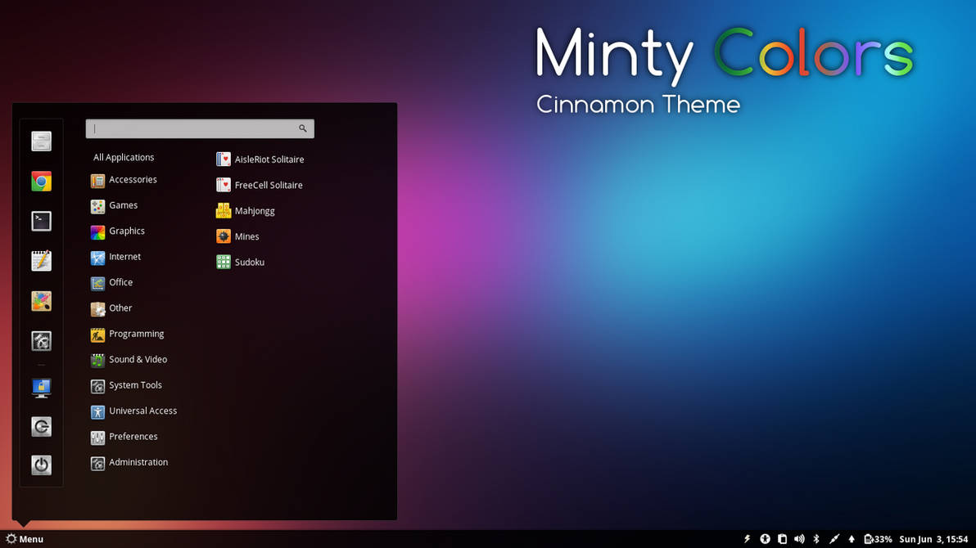
Task: Click the logout icon in the sidebar
Action: (x=41, y=426)
